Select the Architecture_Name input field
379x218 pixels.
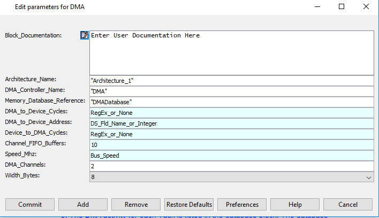231,80
